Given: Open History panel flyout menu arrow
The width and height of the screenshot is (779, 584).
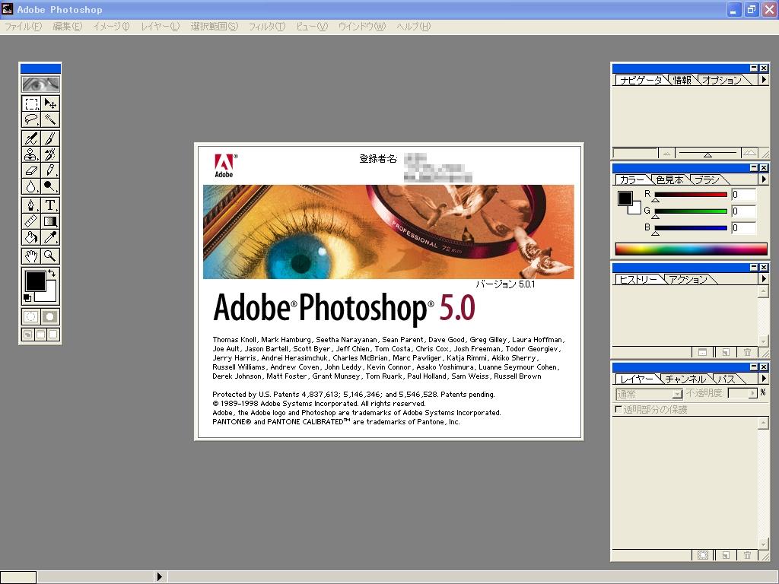Looking at the screenshot, I should coord(764,278).
